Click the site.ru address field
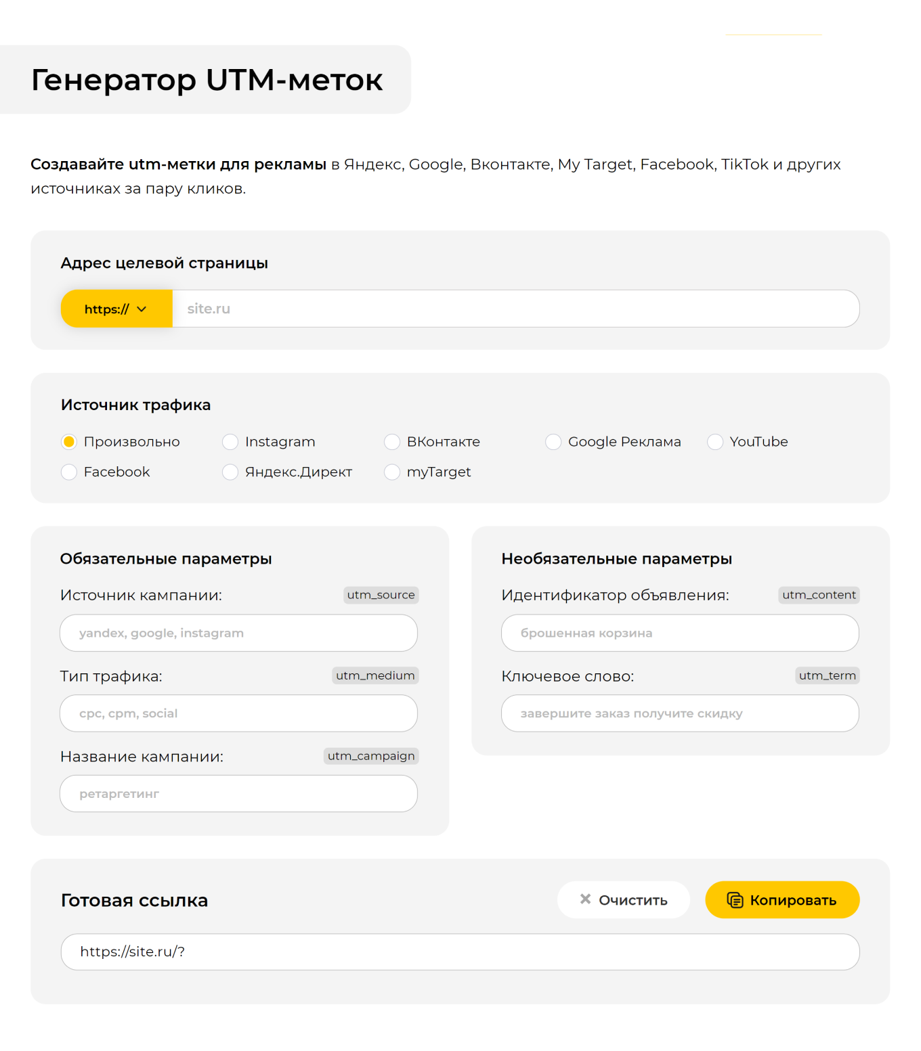The height and width of the screenshot is (1051, 921). (474, 309)
